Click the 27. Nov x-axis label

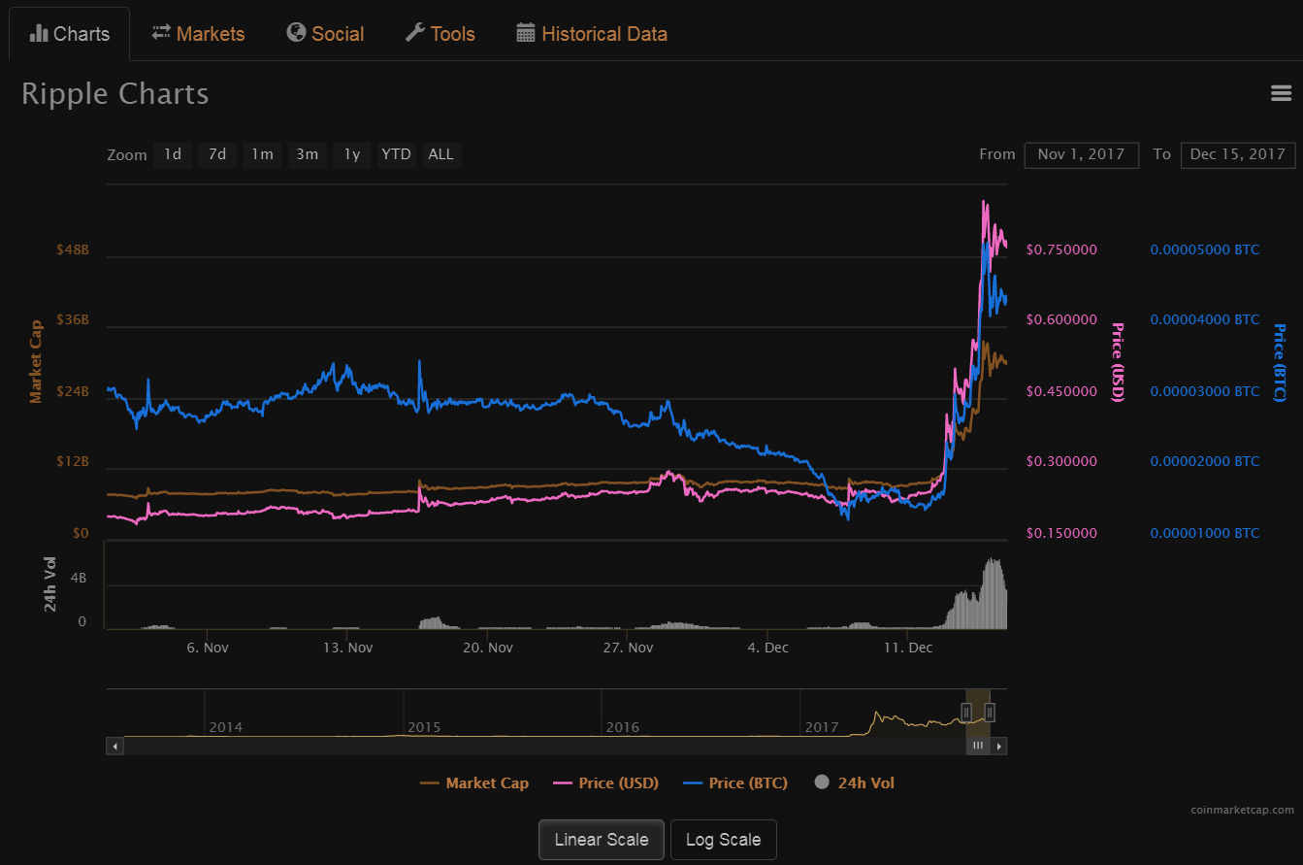(x=628, y=648)
